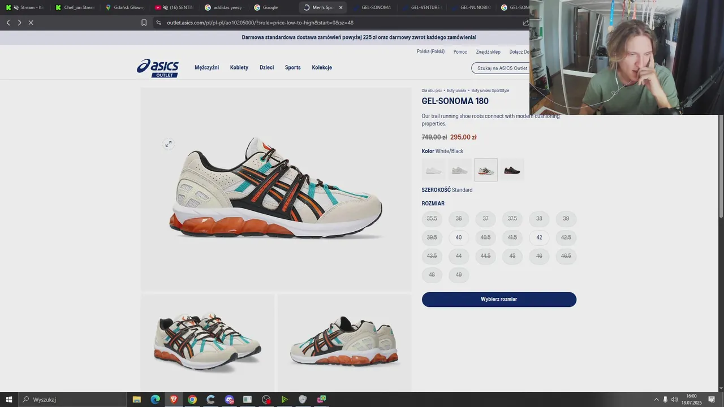
Task: Switch to the Stream Kick tab
Action: [x=25, y=7]
